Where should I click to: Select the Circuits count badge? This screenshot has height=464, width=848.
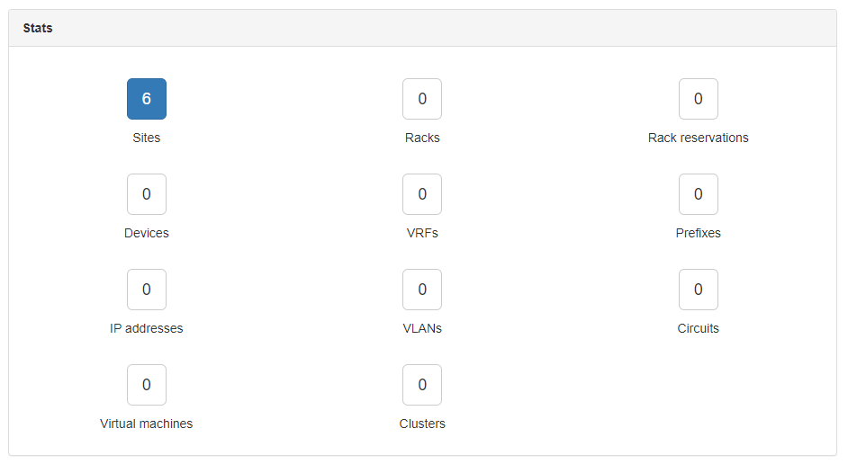point(698,290)
